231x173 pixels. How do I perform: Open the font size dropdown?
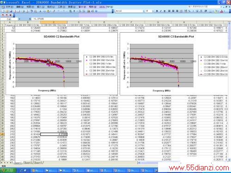pos(153,11)
